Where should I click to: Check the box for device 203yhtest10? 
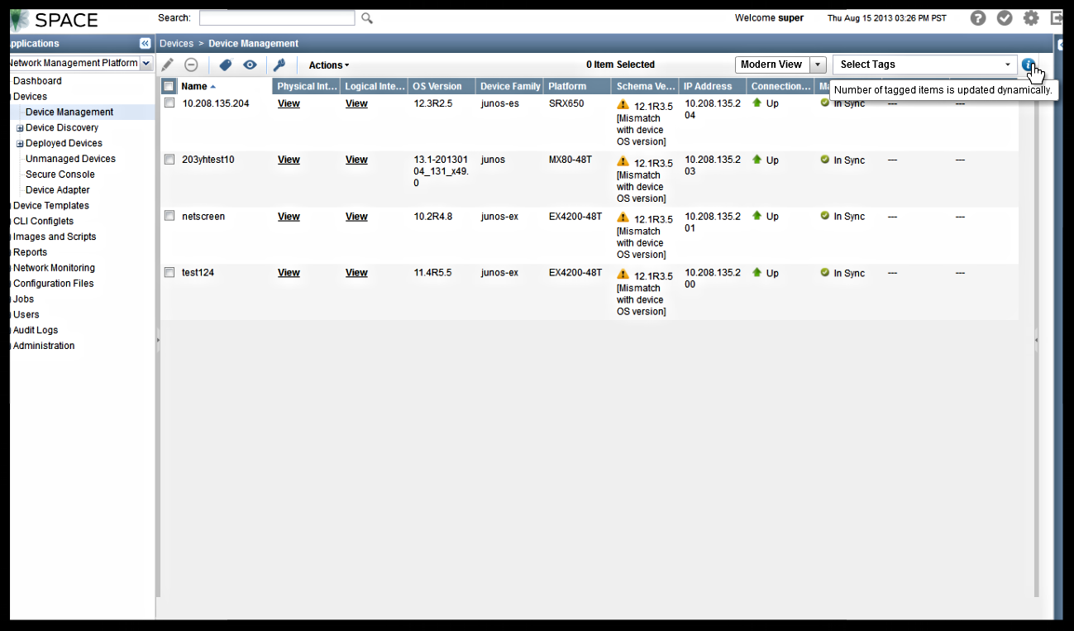[x=169, y=159]
